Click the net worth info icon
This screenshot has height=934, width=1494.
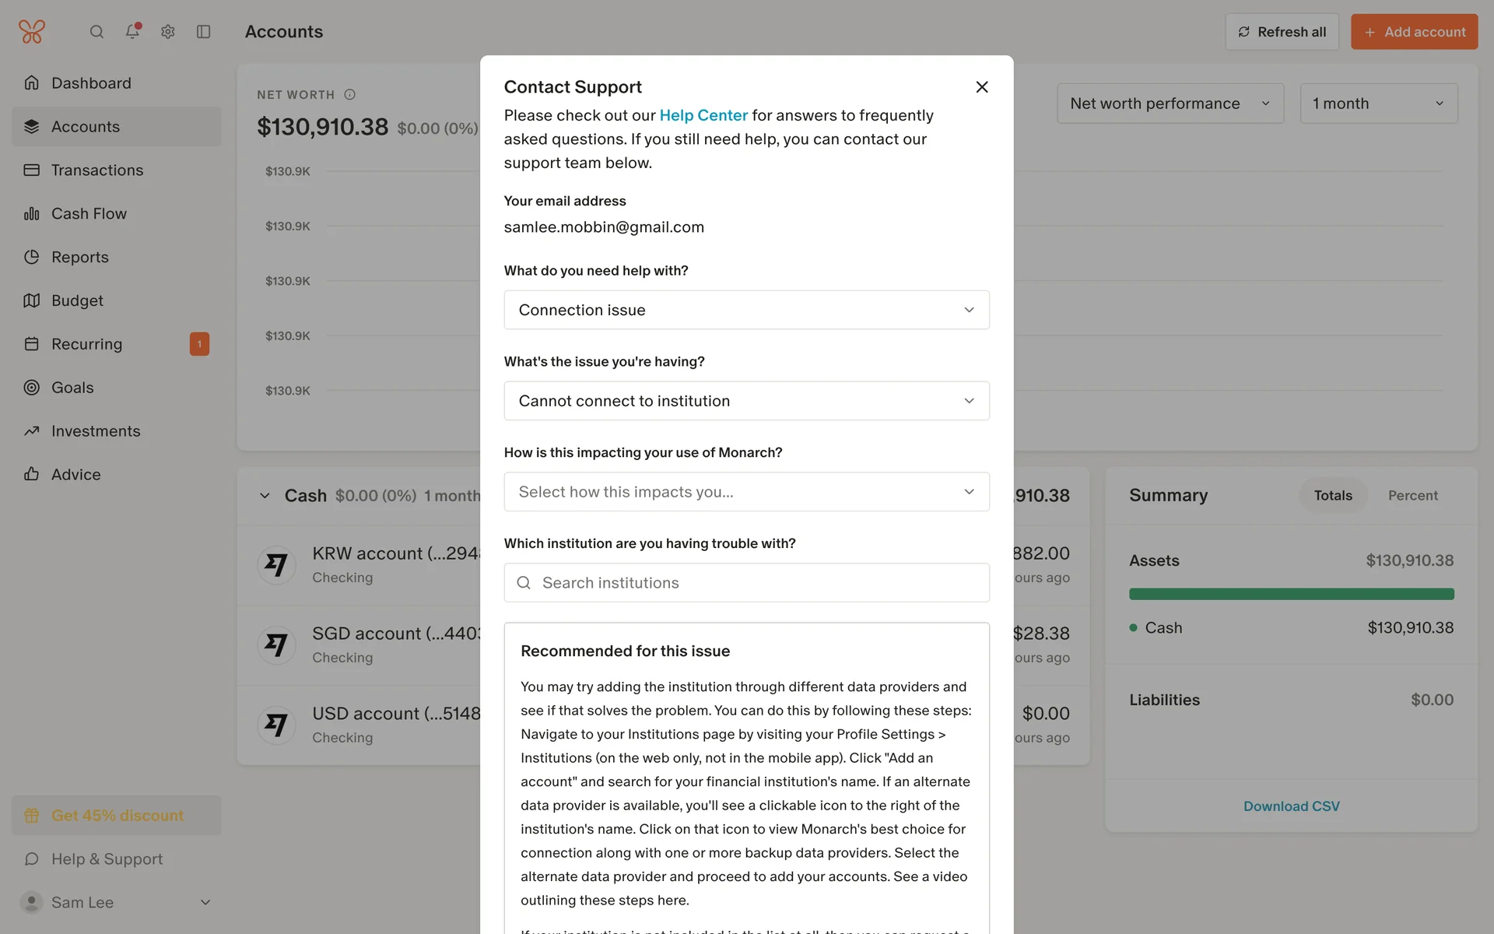coord(350,94)
